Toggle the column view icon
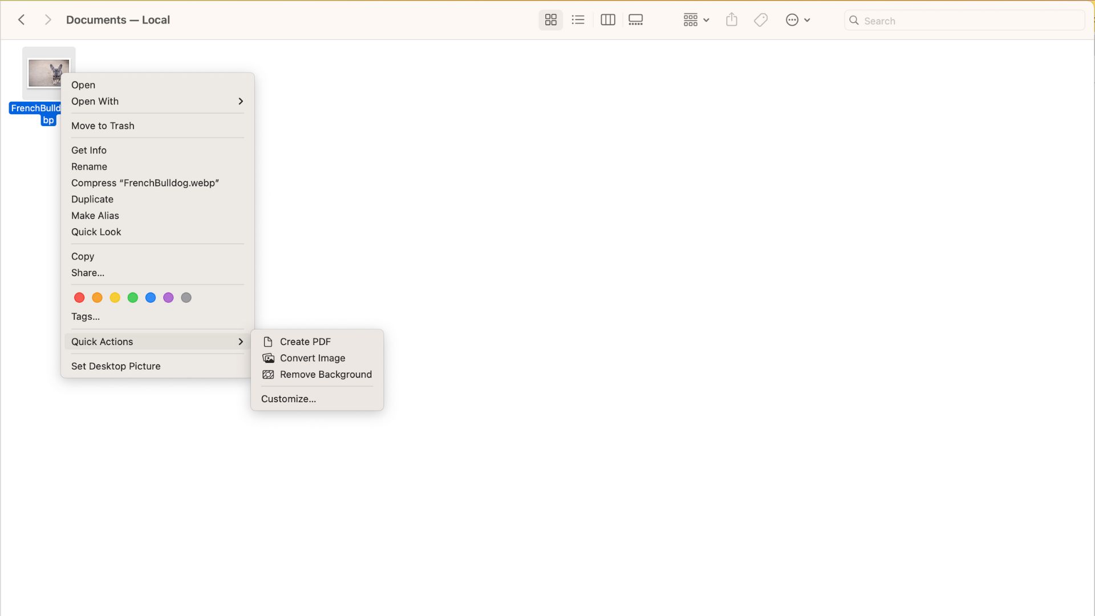Image resolution: width=1095 pixels, height=616 pixels. tap(607, 19)
